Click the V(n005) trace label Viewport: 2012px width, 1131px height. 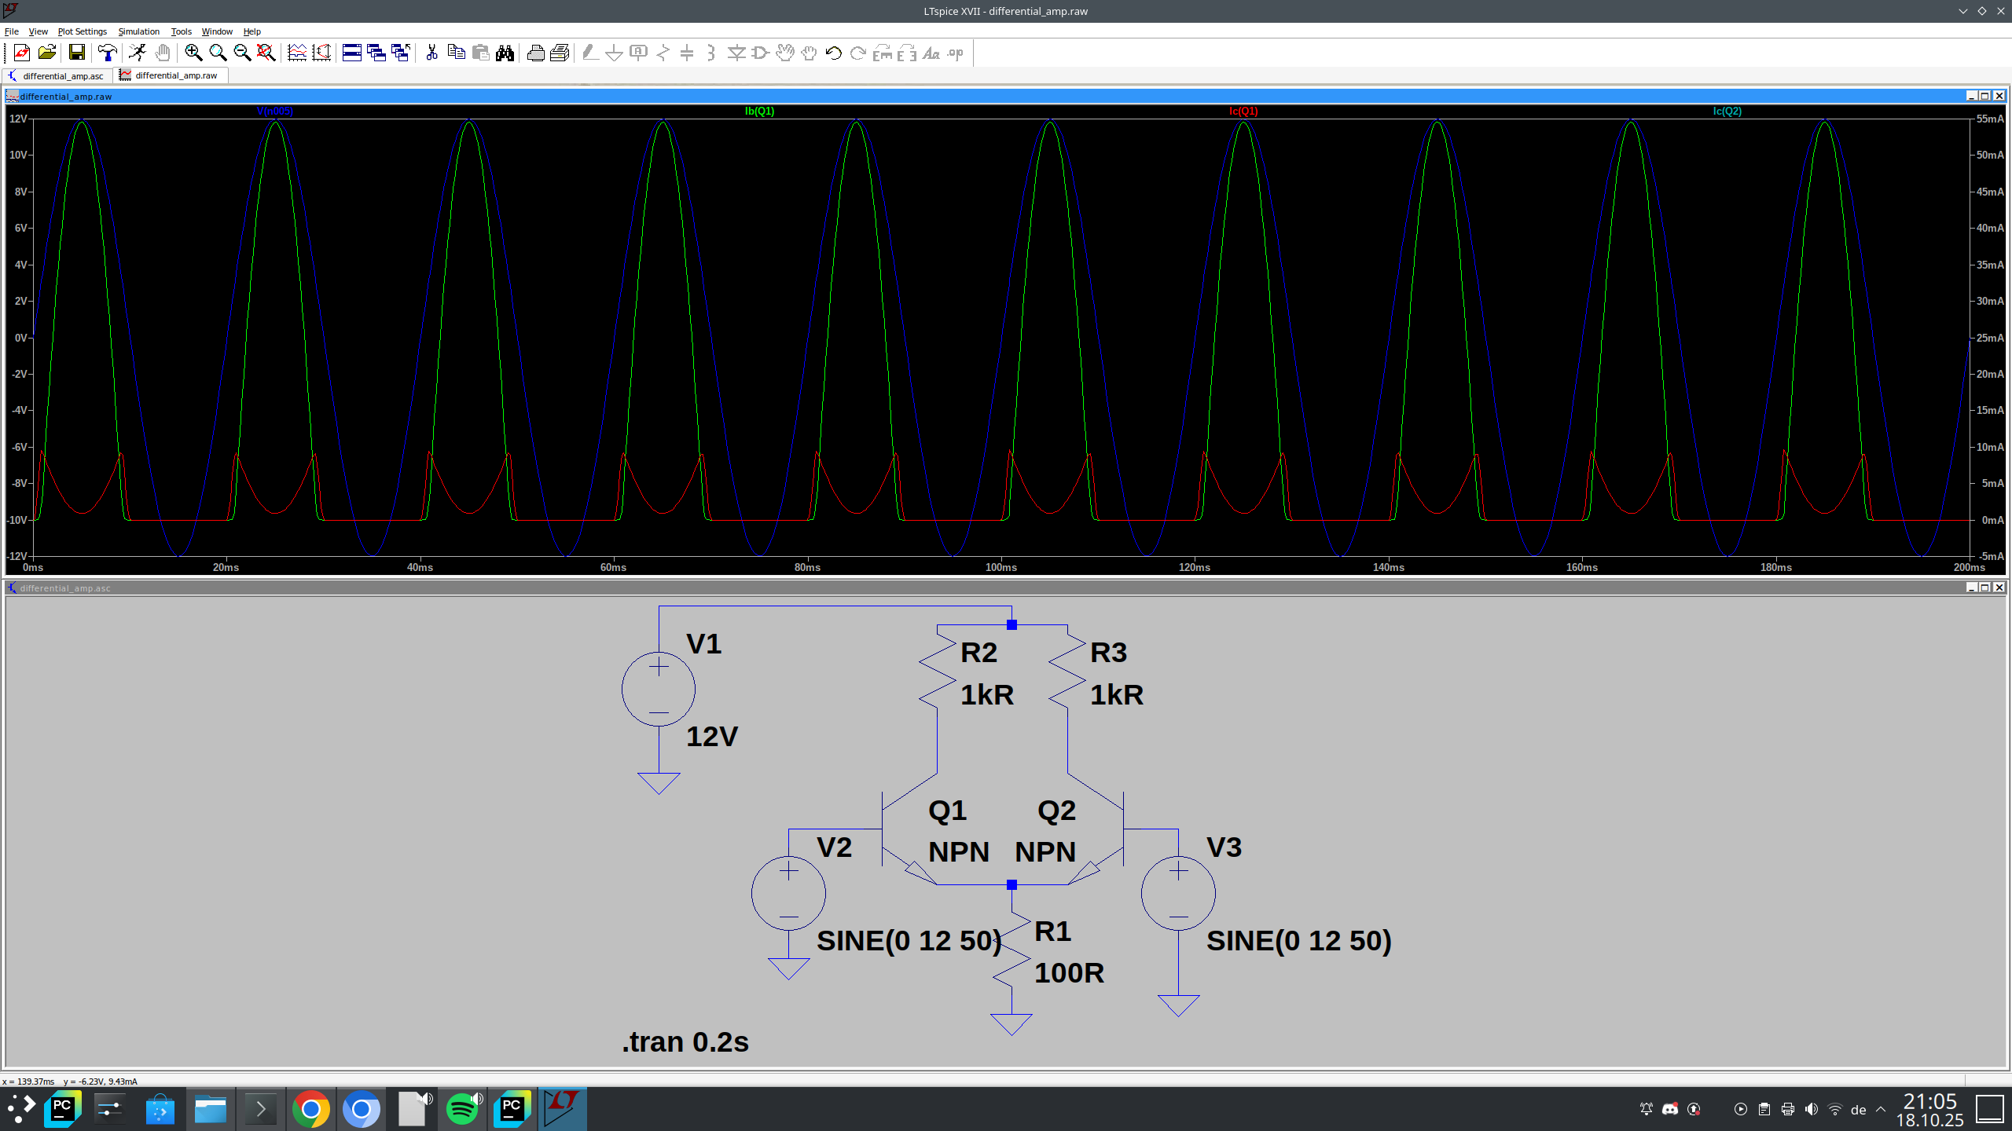tap(274, 111)
